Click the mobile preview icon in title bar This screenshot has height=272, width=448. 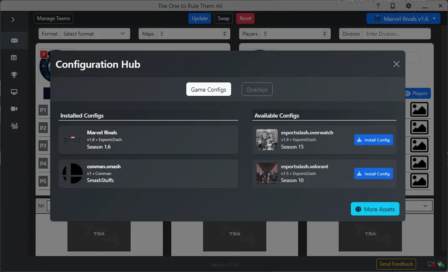[392, 6]
